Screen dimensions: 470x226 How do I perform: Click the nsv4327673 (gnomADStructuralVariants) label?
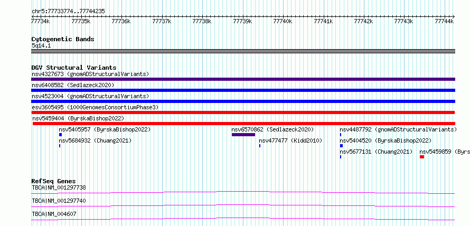pyautogui.click(x=90, y=74)
